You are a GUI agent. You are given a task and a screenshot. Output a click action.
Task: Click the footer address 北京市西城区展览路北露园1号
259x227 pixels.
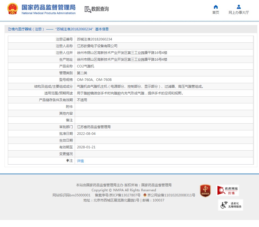[x=117, y=200]
